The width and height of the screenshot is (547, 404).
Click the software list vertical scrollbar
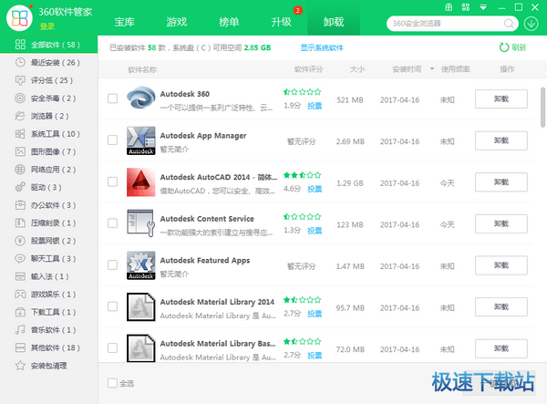tap(542, 108)
